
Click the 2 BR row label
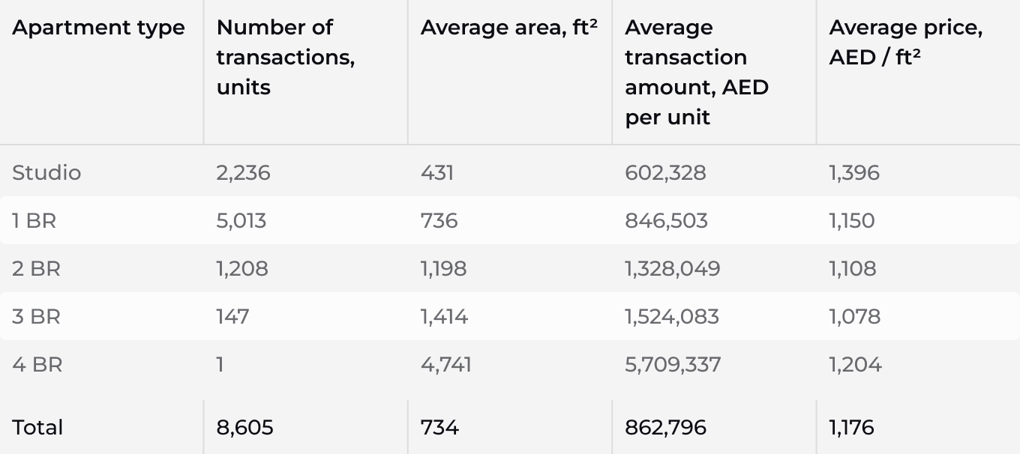(x=36, y=269)
